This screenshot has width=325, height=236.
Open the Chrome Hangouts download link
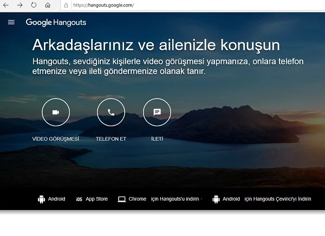click(x=138, y=199)
